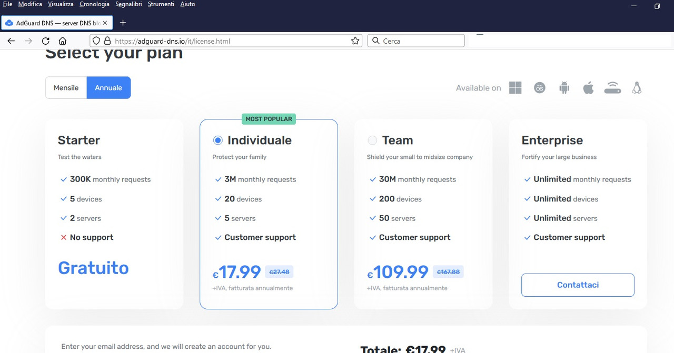Open a new browser tab

[123, 23]
